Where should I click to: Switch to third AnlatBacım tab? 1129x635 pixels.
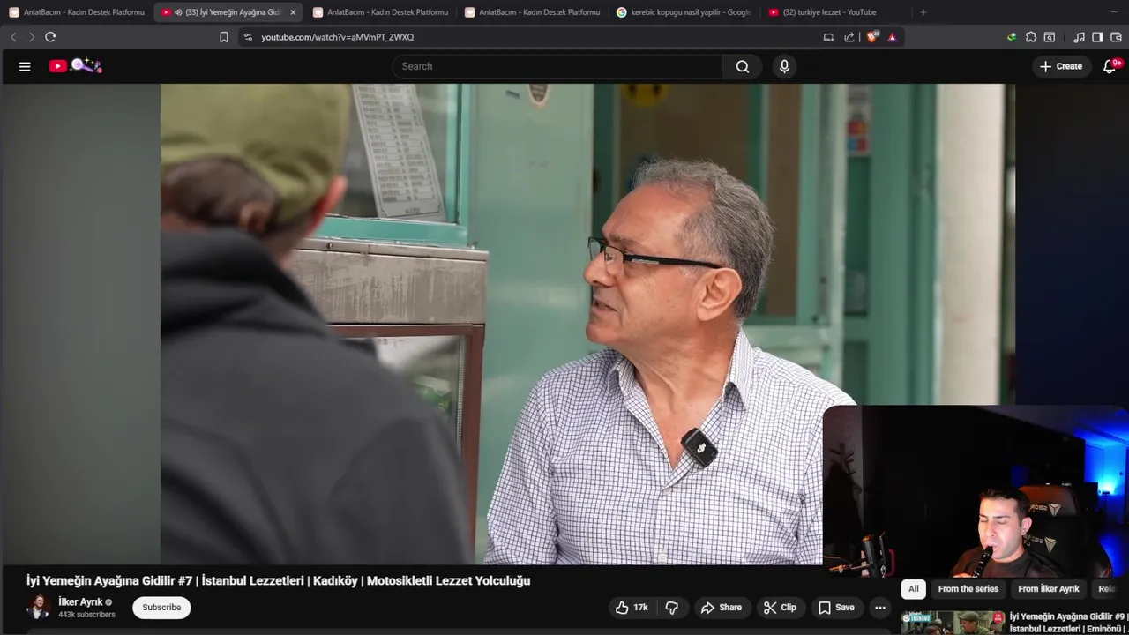click(x=532, y=12)
